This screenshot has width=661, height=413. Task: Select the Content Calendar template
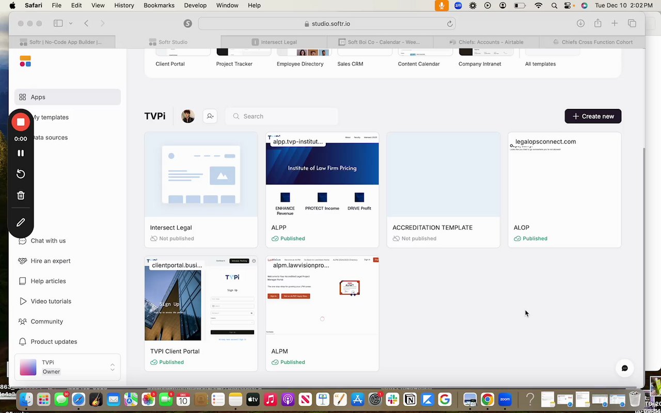[x=426, y=58]
